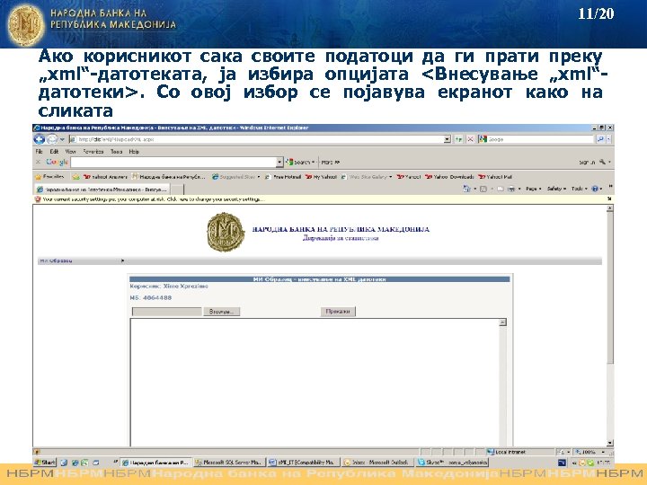Click the Browse... button

[222, 312]
